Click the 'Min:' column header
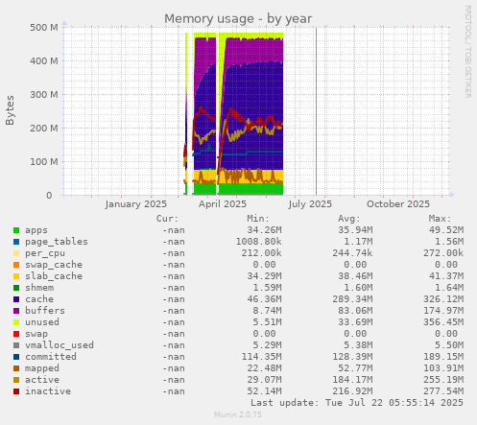Screen dimensions: 477x425 pyautogui.click(x=258, y=219)
